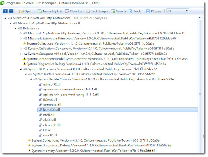
Task: Open an assembly file with Open...
Action: click(27, 11)
